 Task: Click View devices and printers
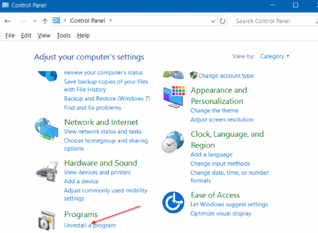coord(97,172)
